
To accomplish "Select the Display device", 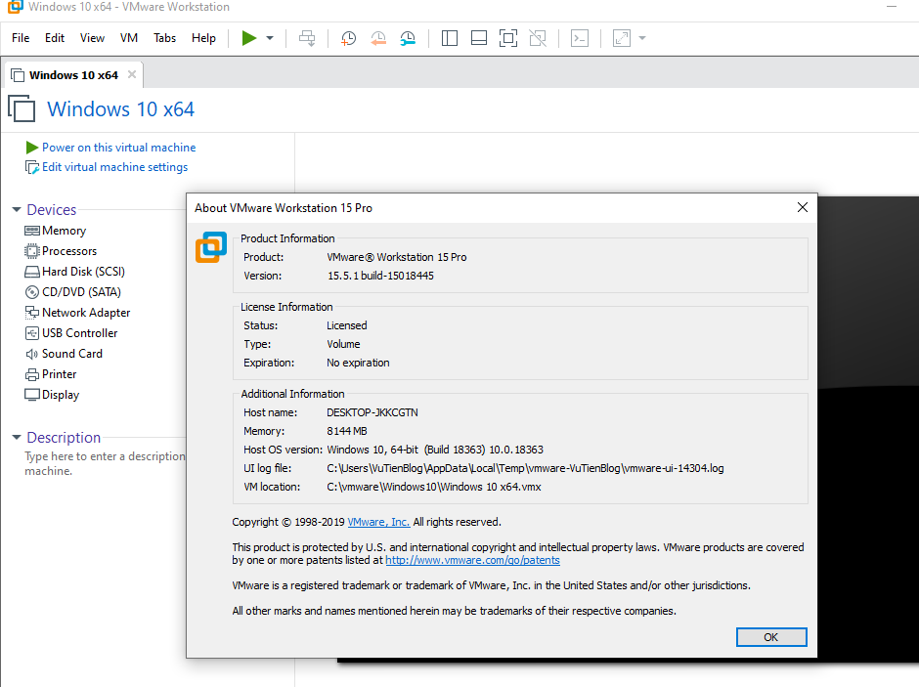I will [x=52, y=395].
